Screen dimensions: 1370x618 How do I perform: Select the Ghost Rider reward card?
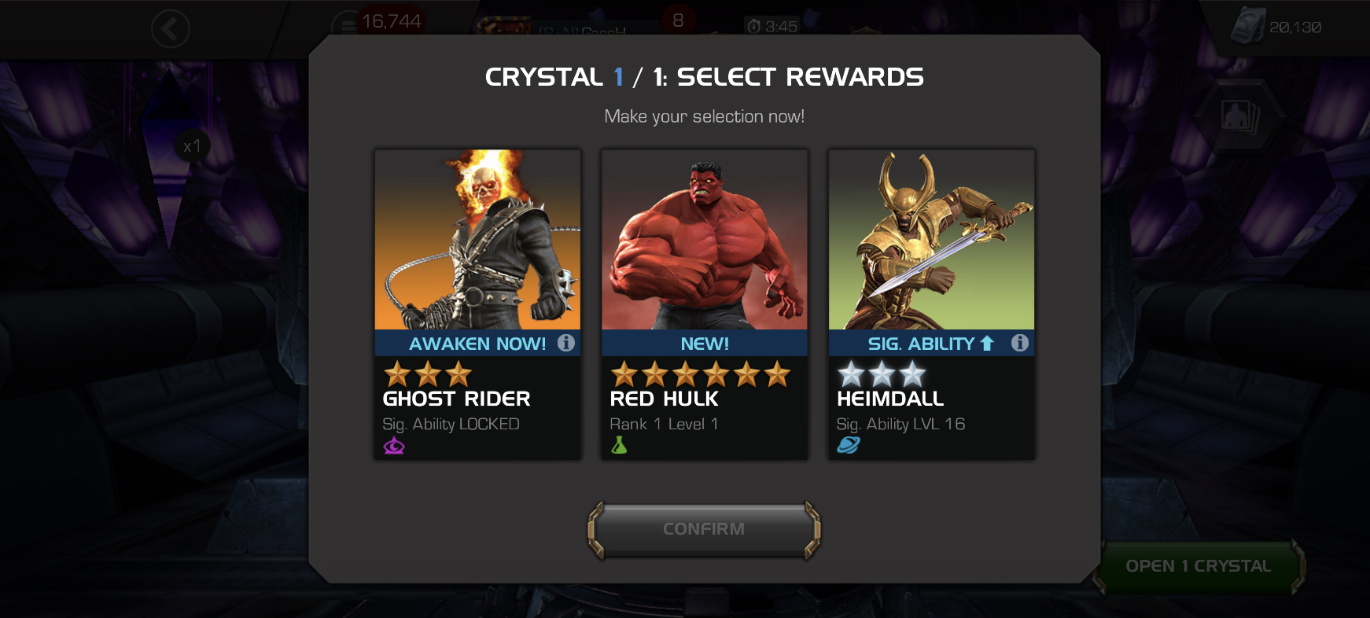pyautogui.click(x=478, y=305)
